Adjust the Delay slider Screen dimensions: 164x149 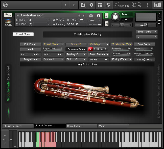tap(144, 56)
